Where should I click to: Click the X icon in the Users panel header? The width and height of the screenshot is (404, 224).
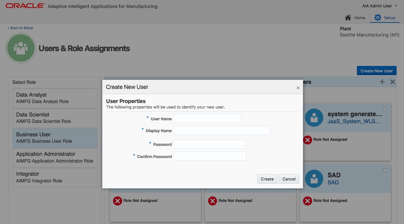tap(392, 82)
